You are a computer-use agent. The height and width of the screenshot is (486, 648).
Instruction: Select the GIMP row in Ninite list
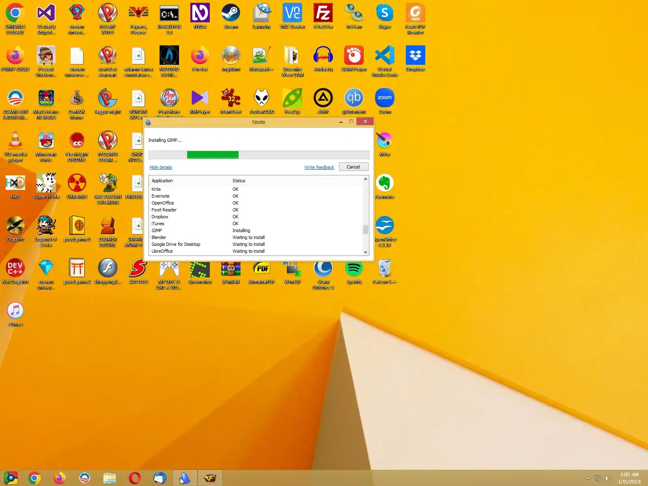point(256,230)
